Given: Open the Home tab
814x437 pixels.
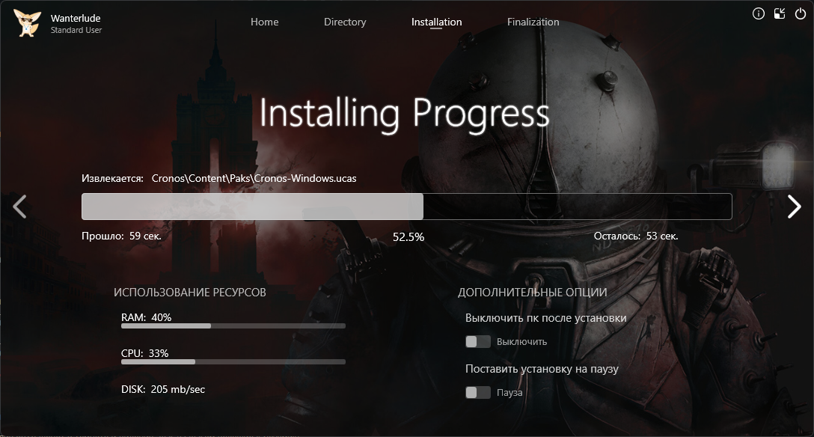Looking at the screenshot, I should [x=264, y=22].
